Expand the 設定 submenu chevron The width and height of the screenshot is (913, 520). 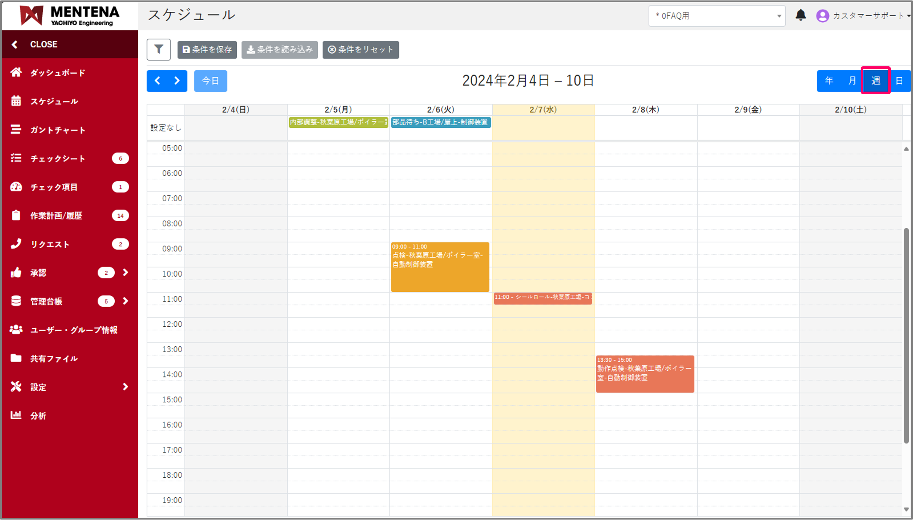[x=126, y=387]
